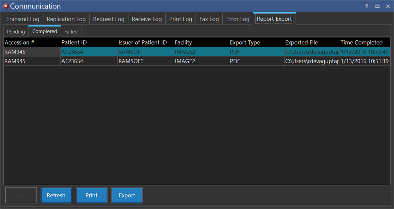Switch to the Transmit Log tab
Viewport: 394px width, 209px height.
[x=23, y=19]
